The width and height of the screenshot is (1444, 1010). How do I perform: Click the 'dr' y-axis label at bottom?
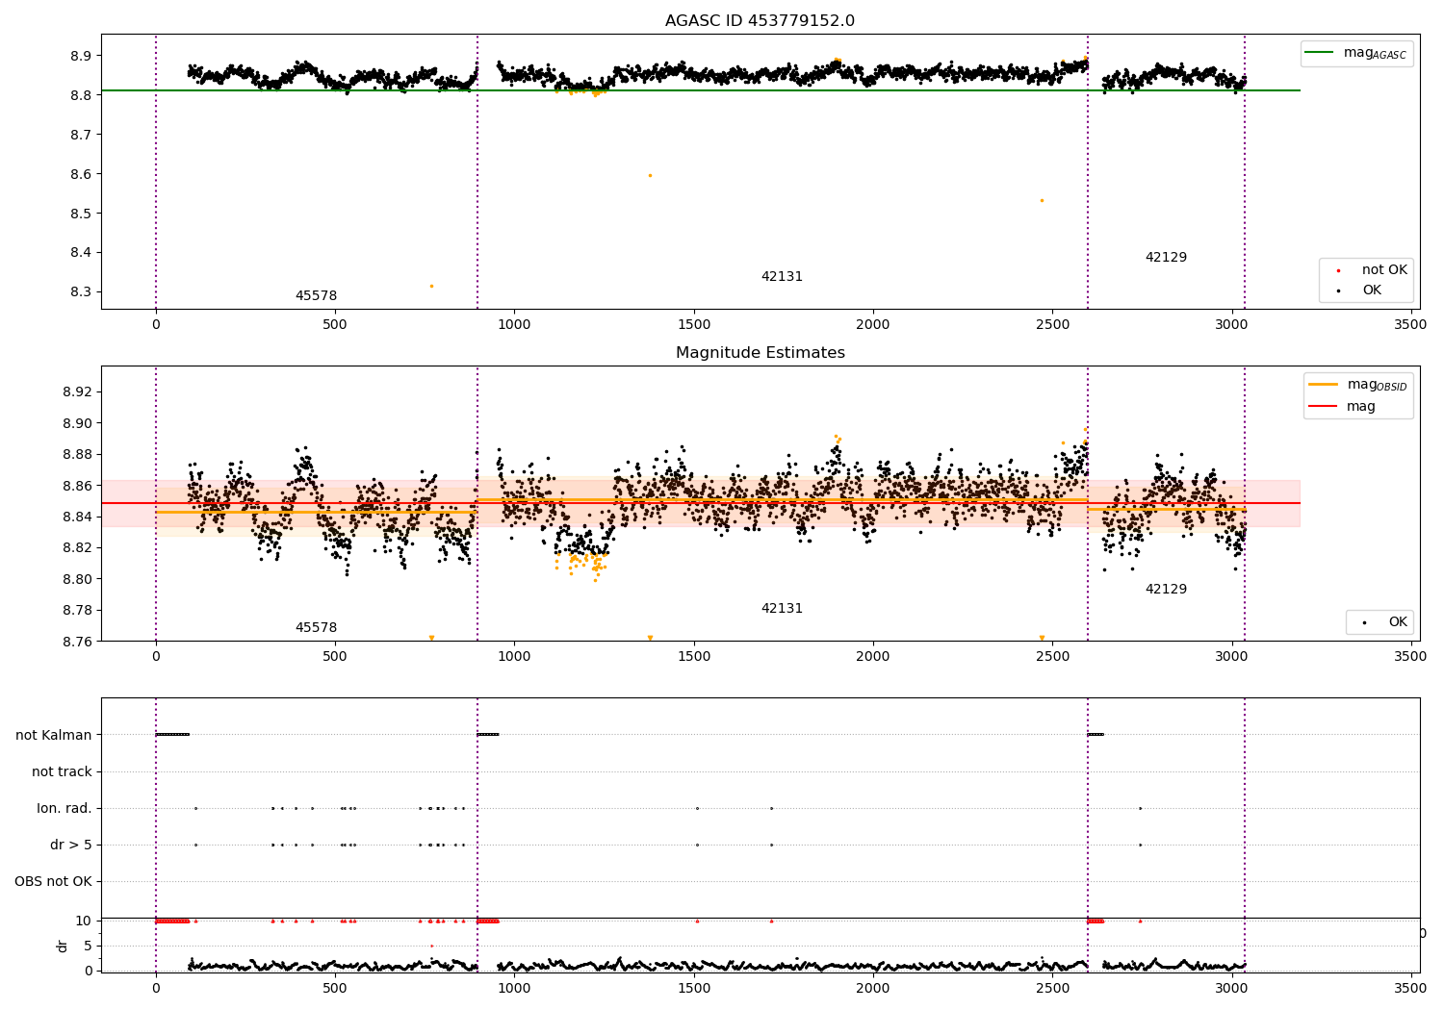coord(62,946)
